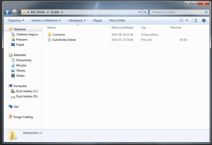Expand the arrow after Scripts in address bar

click(62, 12)
